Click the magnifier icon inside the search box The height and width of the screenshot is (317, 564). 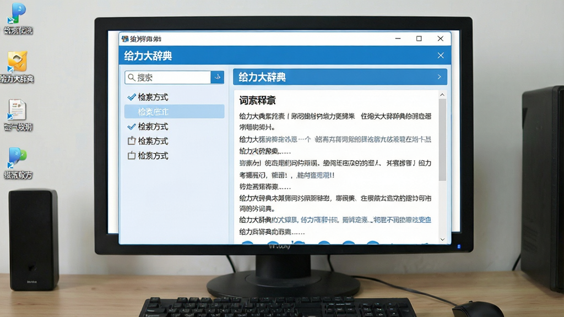click(x=131, y=77)
